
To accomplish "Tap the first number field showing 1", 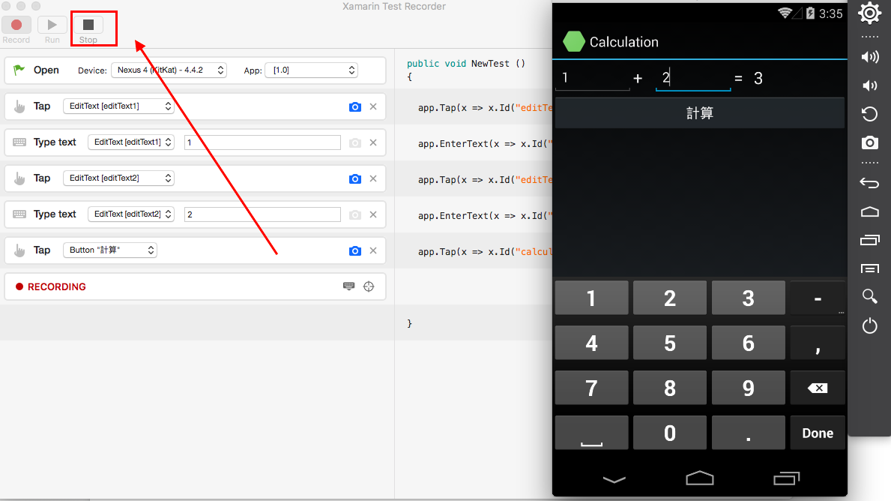I will [x=593, y=78].
